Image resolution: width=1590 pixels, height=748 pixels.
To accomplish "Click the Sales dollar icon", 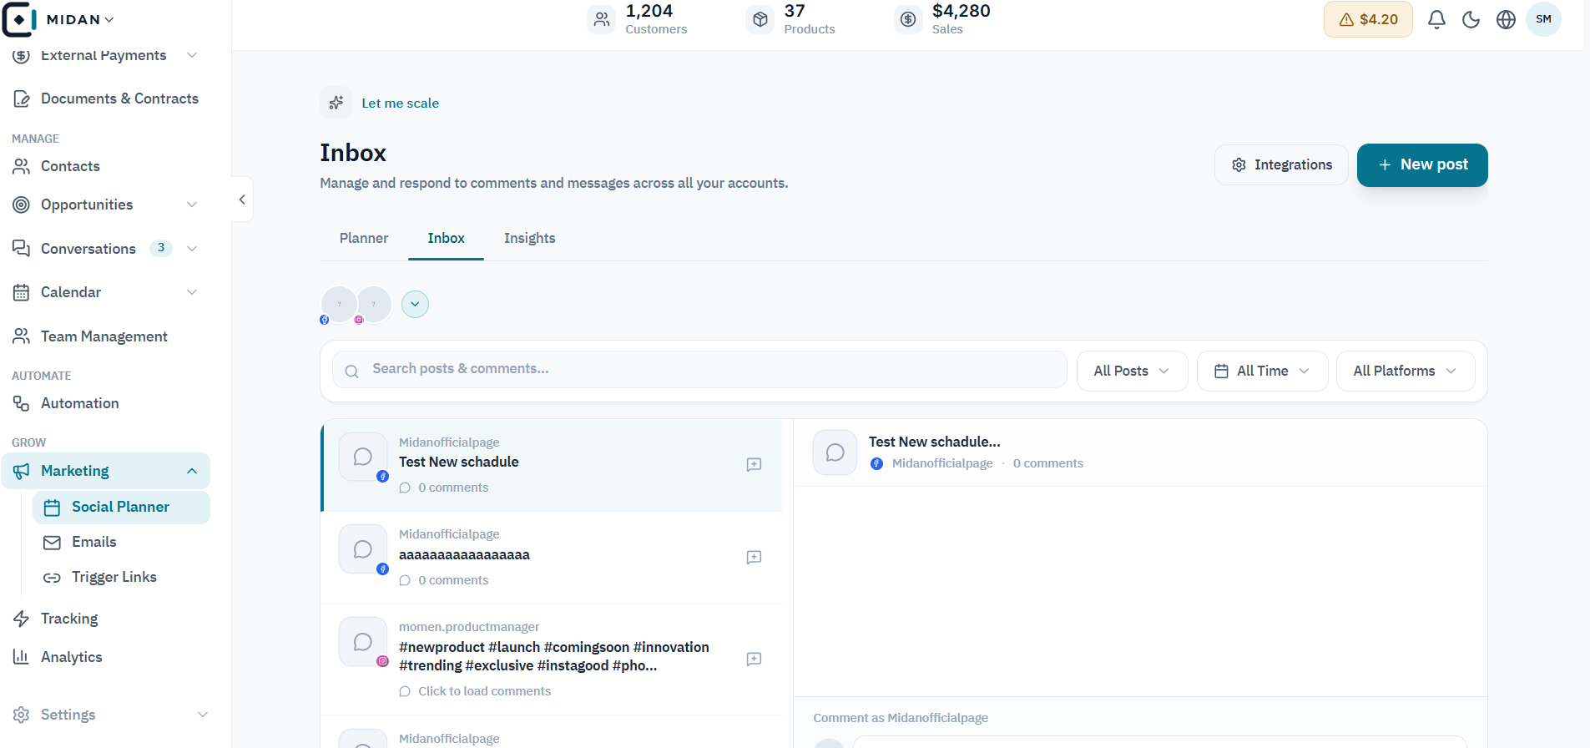I will point(908,19).
